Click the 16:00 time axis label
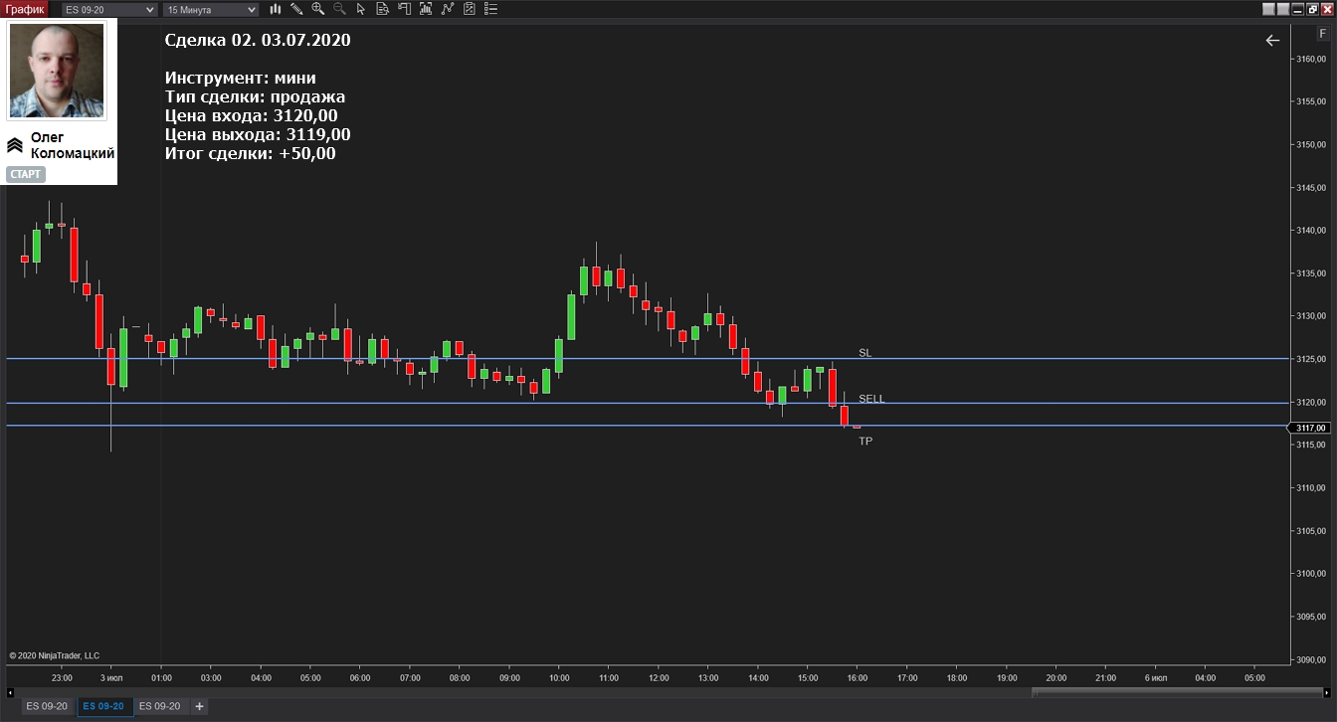Image resolution: width=1337 pixels, height=722 pixels. pyautogui.click(x=858, y=678)
